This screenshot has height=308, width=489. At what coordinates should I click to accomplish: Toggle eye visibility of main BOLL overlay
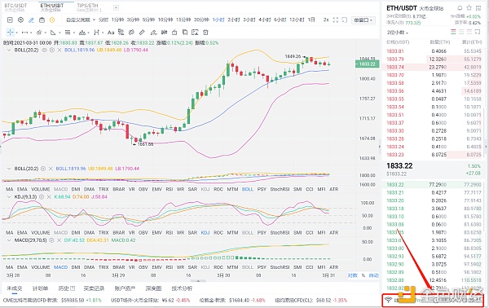coord(44,50)
